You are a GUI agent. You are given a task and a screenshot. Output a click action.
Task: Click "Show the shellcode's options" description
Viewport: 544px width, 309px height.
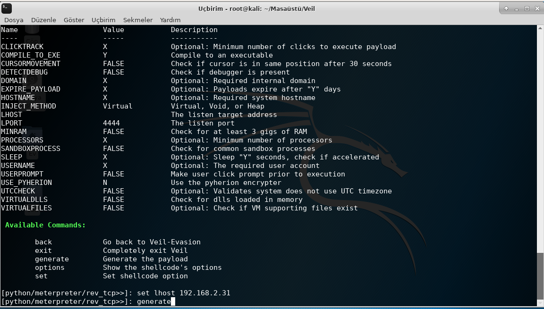162,267
